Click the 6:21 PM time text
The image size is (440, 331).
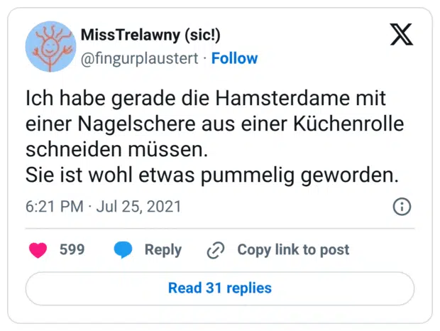click(x=53, y=207)
